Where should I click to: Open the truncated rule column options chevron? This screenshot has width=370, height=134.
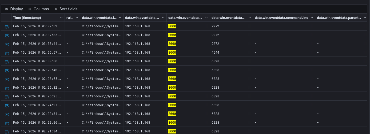77,18
